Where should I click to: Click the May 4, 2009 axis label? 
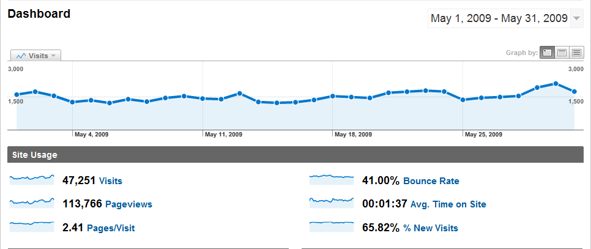tap(92, 135)
